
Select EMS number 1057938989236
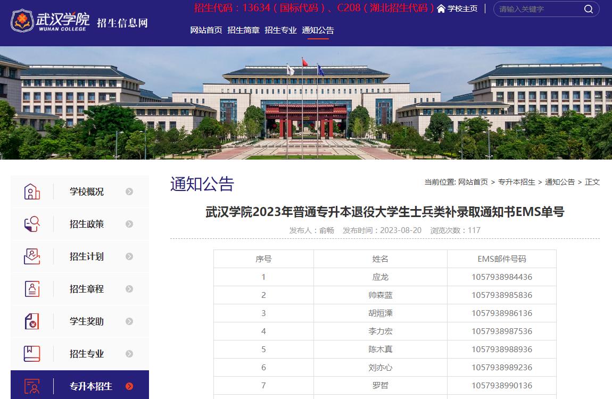pos(501,368)
